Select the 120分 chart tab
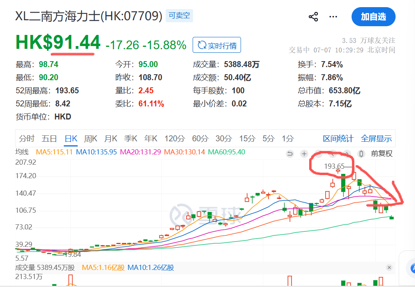The image size is (415, 287). pos(175,139)
